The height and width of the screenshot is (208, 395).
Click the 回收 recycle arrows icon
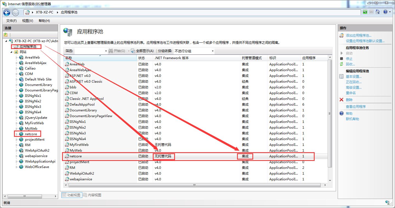(342, 64)
